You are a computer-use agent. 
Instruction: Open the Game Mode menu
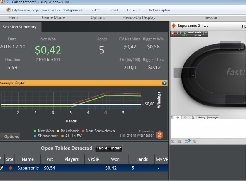point(53,17)
